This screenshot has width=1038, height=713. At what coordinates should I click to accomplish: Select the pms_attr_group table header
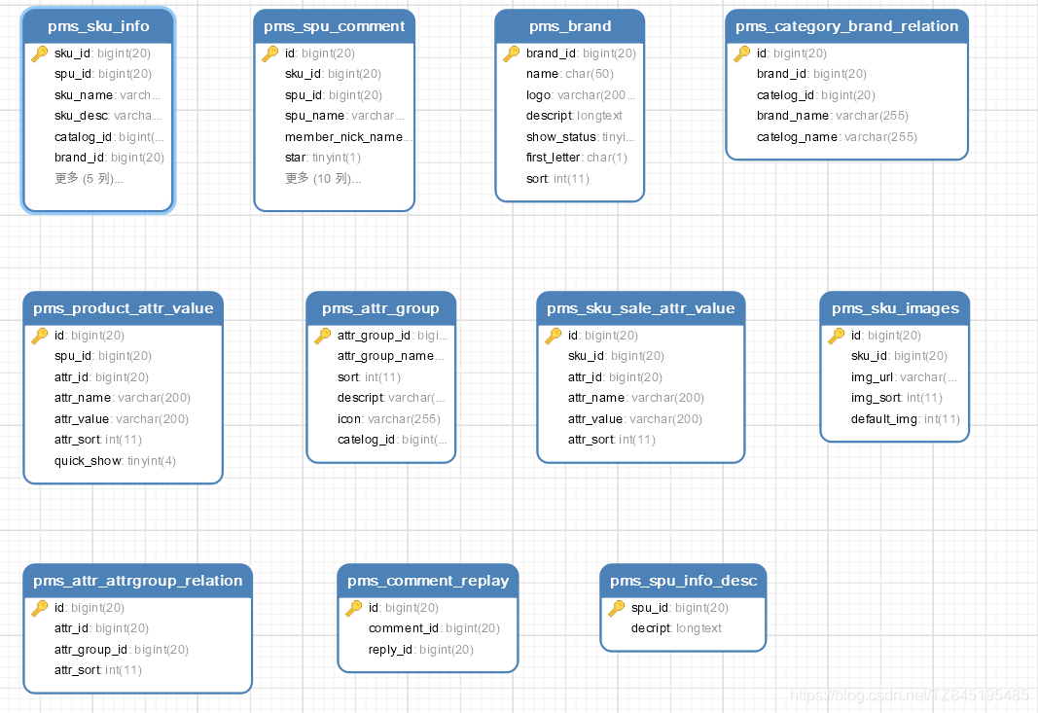pyautogui.click(x=380, y=308)
